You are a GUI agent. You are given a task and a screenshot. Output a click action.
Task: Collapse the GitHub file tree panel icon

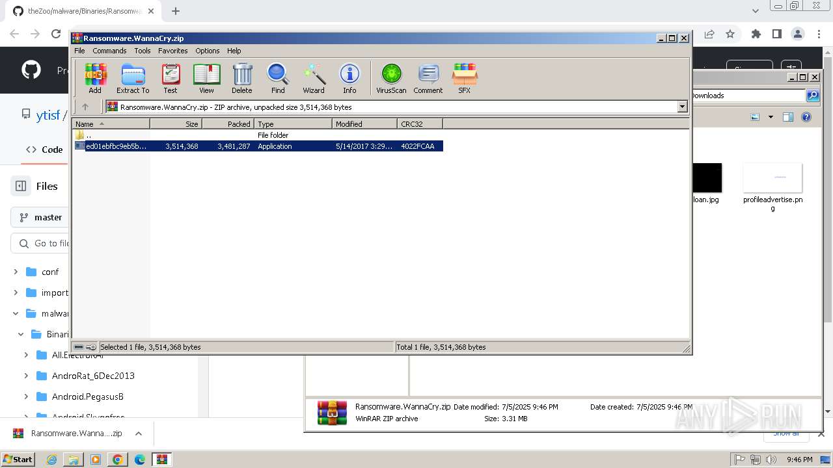tap(21, 186)
